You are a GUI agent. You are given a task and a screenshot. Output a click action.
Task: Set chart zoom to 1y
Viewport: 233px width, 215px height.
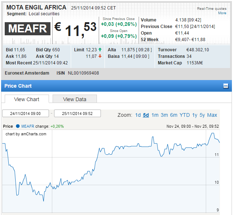click(195, 115)
